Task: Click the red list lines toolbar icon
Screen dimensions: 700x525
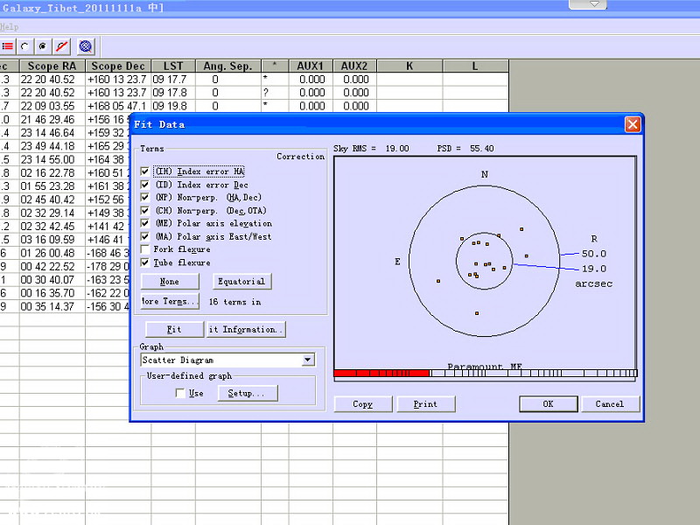Action: click(8, 45)
